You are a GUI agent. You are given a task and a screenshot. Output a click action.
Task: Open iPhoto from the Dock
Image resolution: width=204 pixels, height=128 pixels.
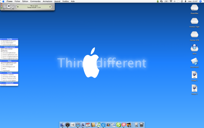129,125
